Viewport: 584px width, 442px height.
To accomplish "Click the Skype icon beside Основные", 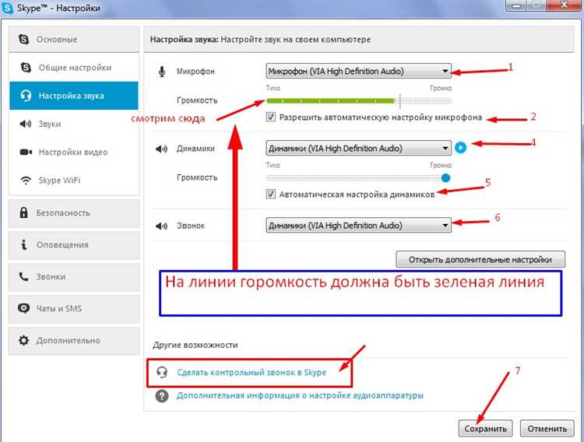I will (24, 39).
